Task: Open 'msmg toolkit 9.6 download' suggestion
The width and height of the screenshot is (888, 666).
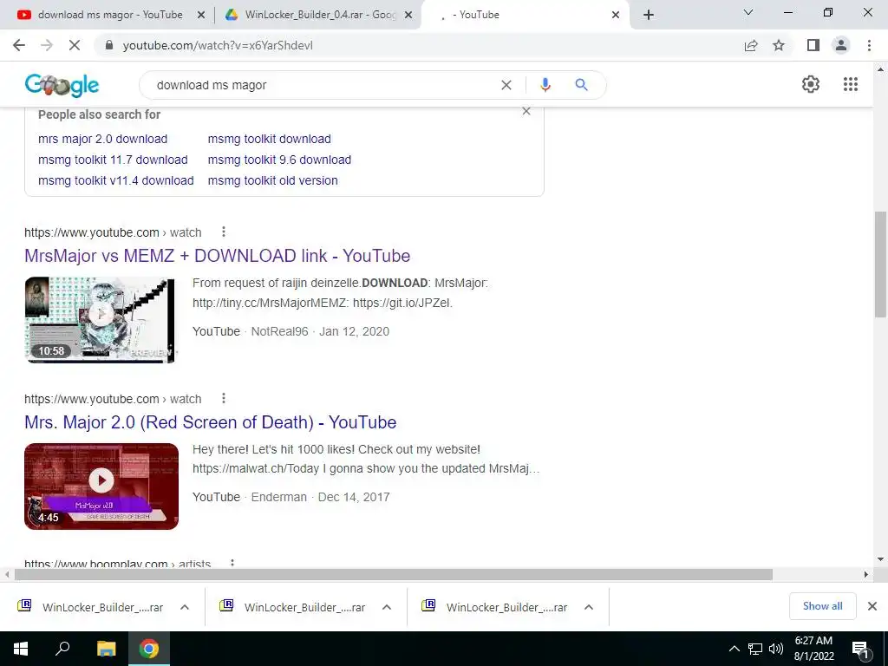Action: coord(279,160)
